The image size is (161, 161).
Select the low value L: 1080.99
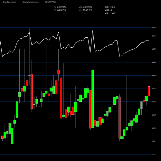(86, 10)
